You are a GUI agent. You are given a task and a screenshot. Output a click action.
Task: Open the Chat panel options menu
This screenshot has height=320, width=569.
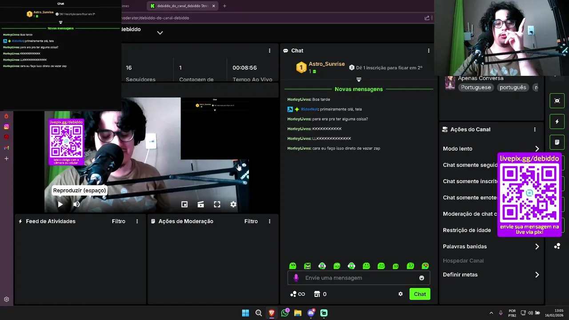(x=429, y=51)
